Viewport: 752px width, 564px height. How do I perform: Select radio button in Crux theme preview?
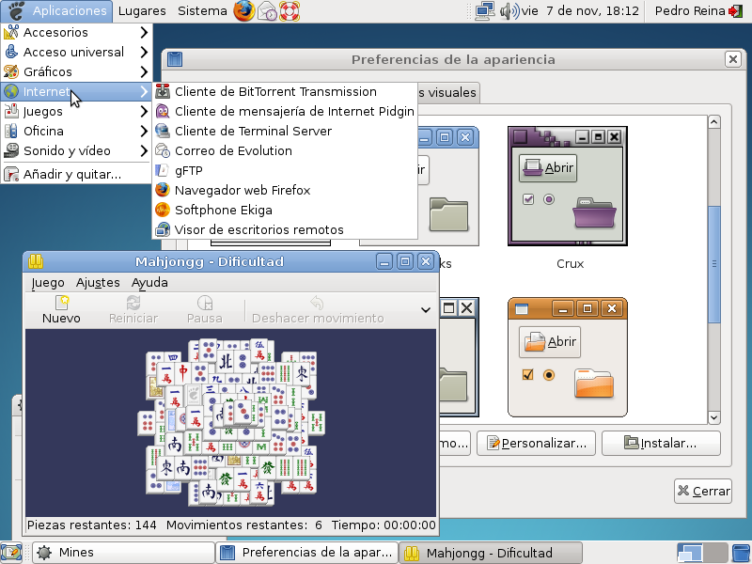(549, 199)
